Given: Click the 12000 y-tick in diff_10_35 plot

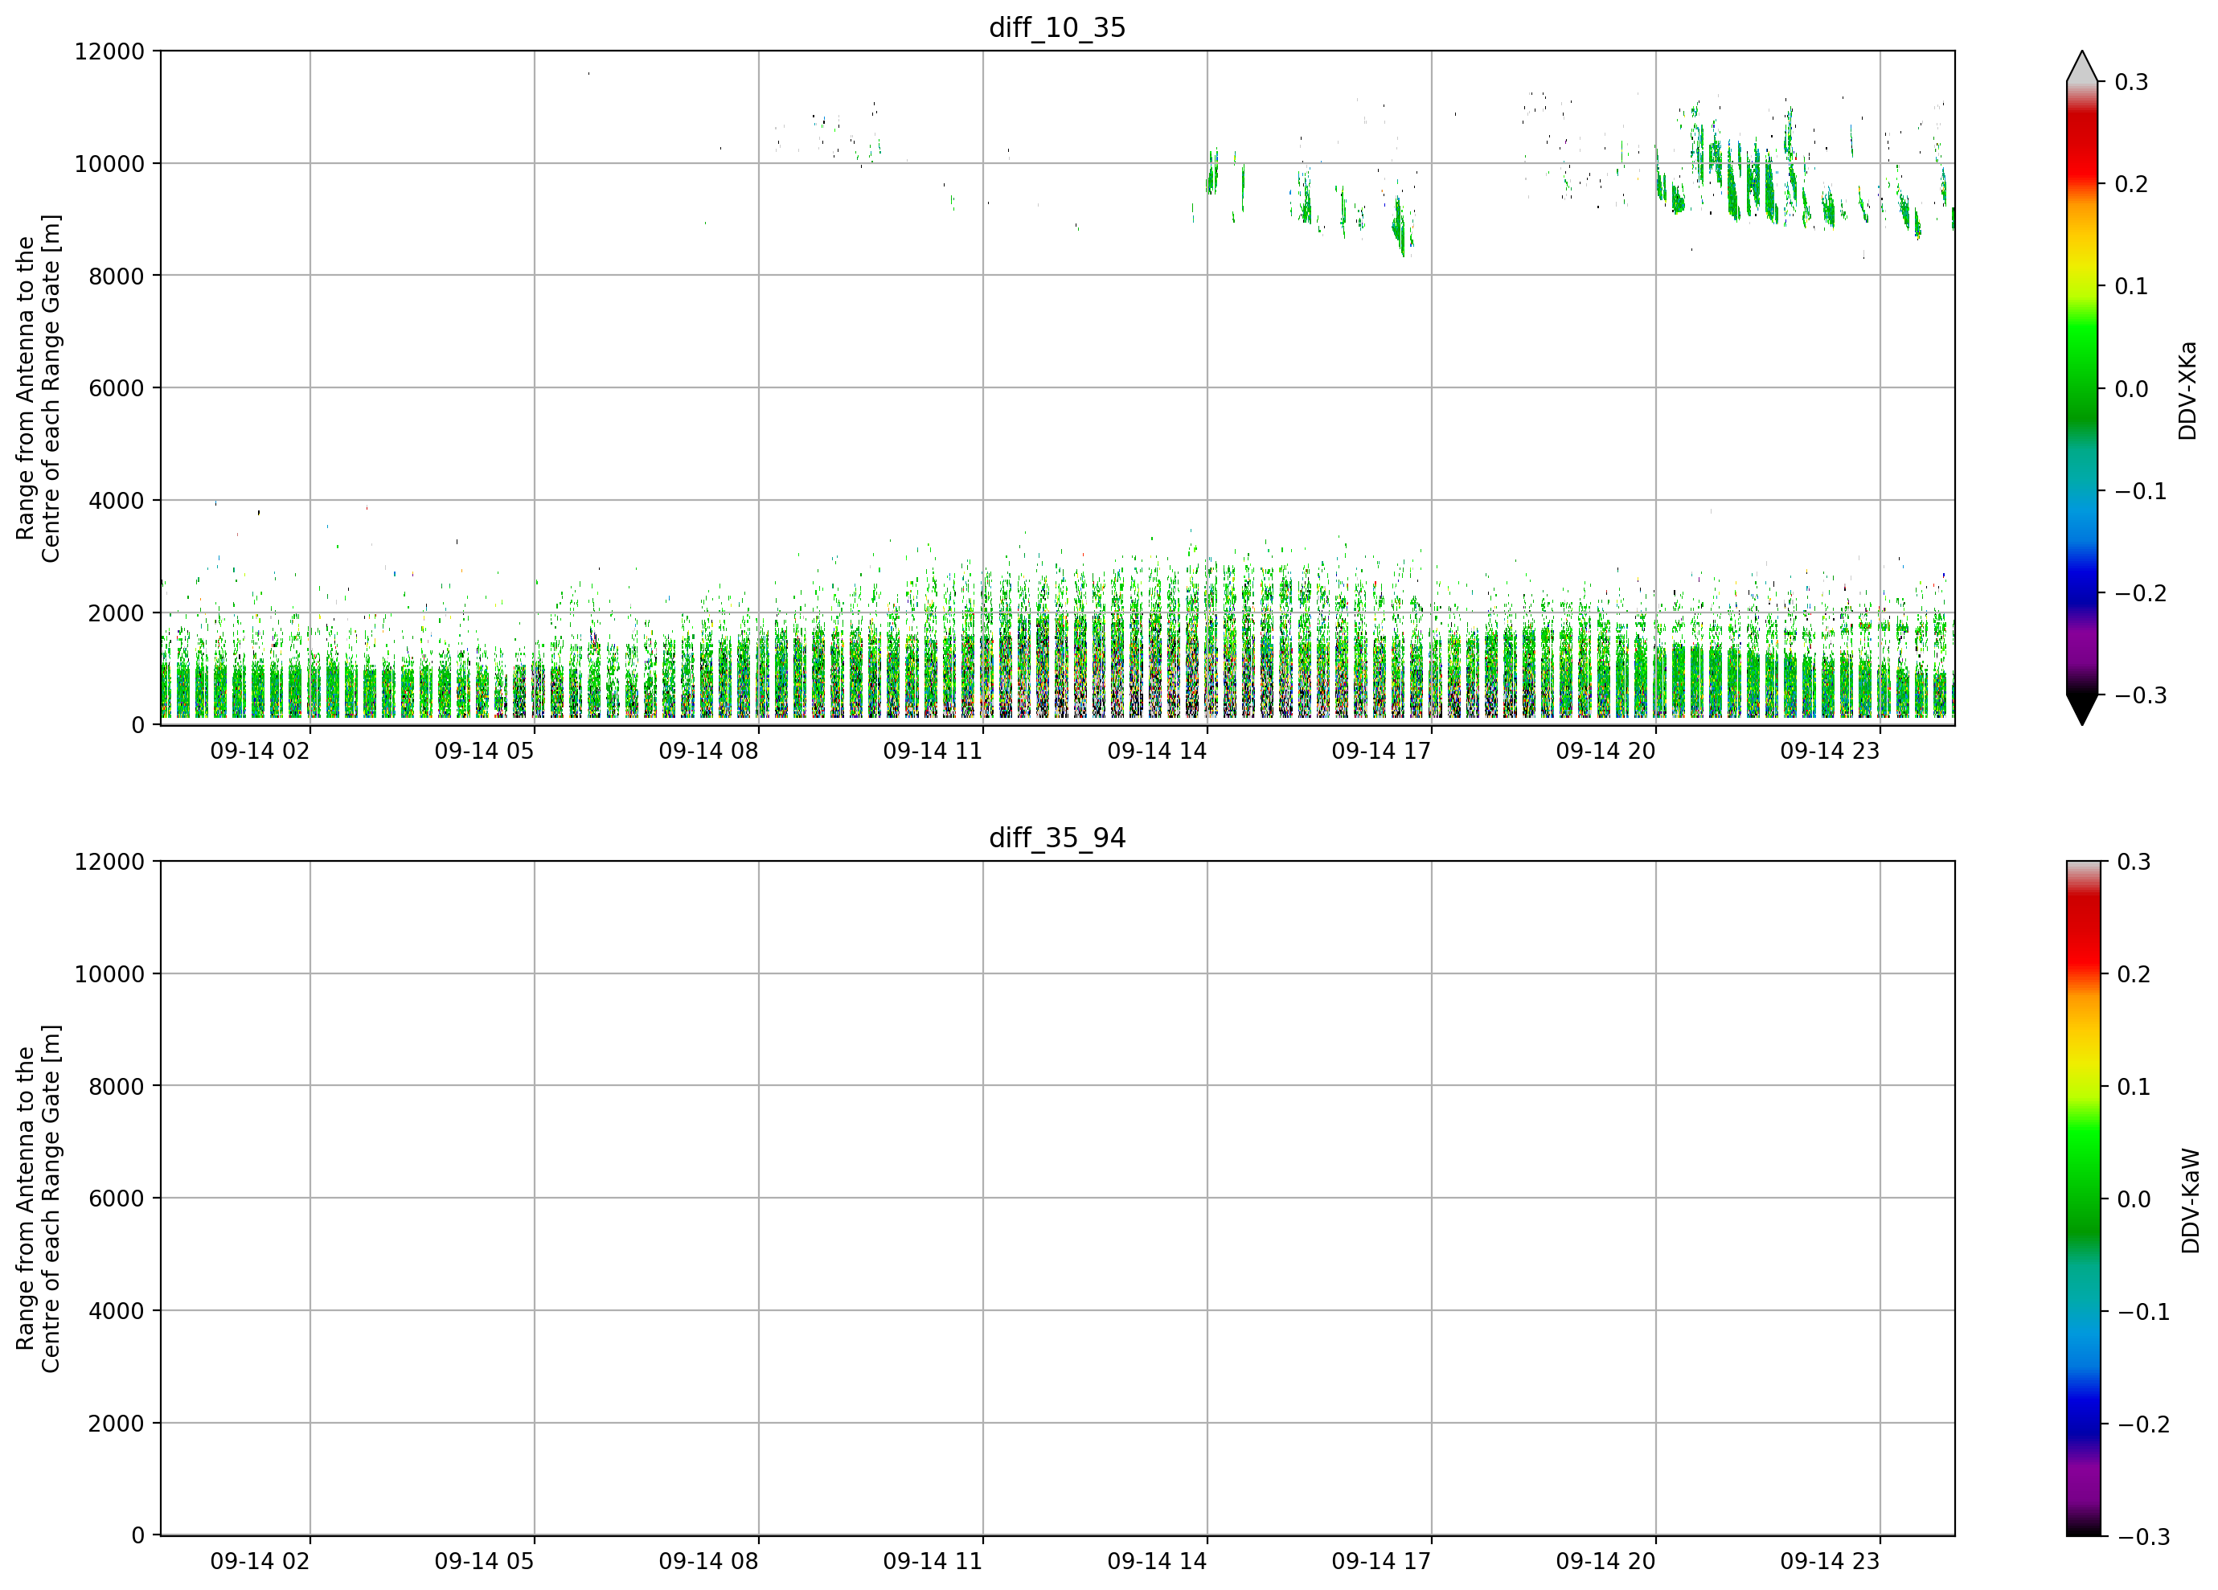Looking at the screenshot, I should [x=109, y=51].
